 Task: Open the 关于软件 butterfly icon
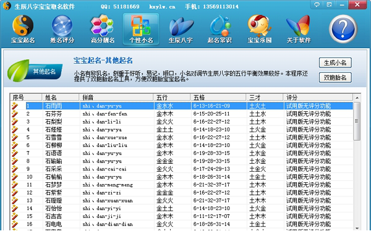tap(299, 29)
